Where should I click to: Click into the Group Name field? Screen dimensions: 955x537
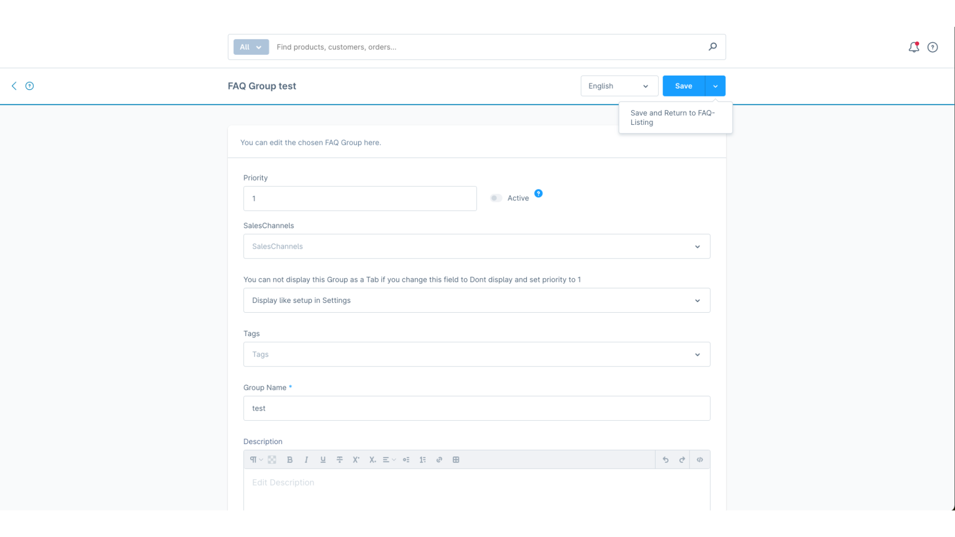(477, 408)
